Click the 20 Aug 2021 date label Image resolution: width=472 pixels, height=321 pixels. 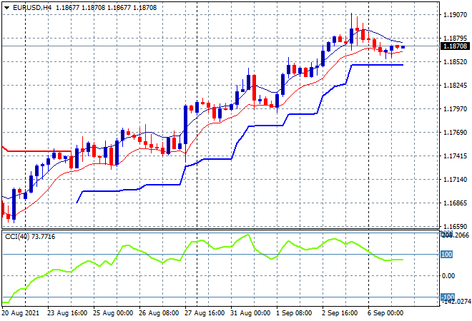click(x=21, y=313)
